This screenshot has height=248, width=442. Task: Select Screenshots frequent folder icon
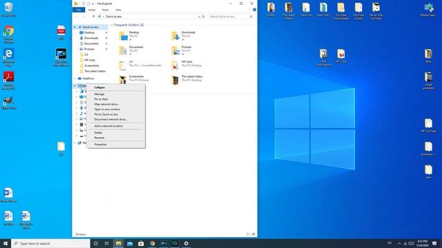[x=123, y=80]
